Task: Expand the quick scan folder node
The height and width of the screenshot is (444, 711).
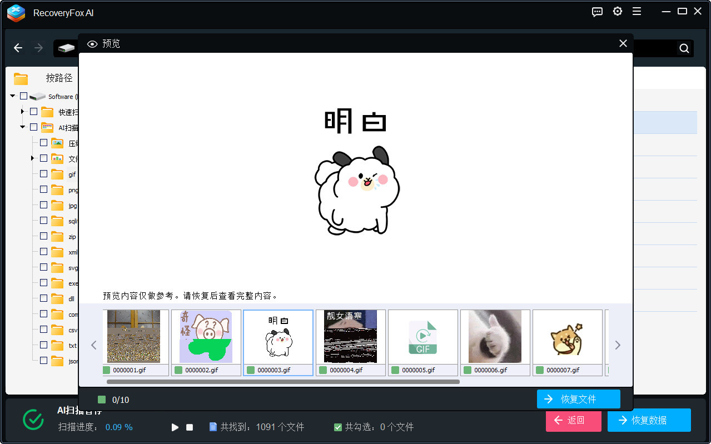Action: (x=22, y=112)
